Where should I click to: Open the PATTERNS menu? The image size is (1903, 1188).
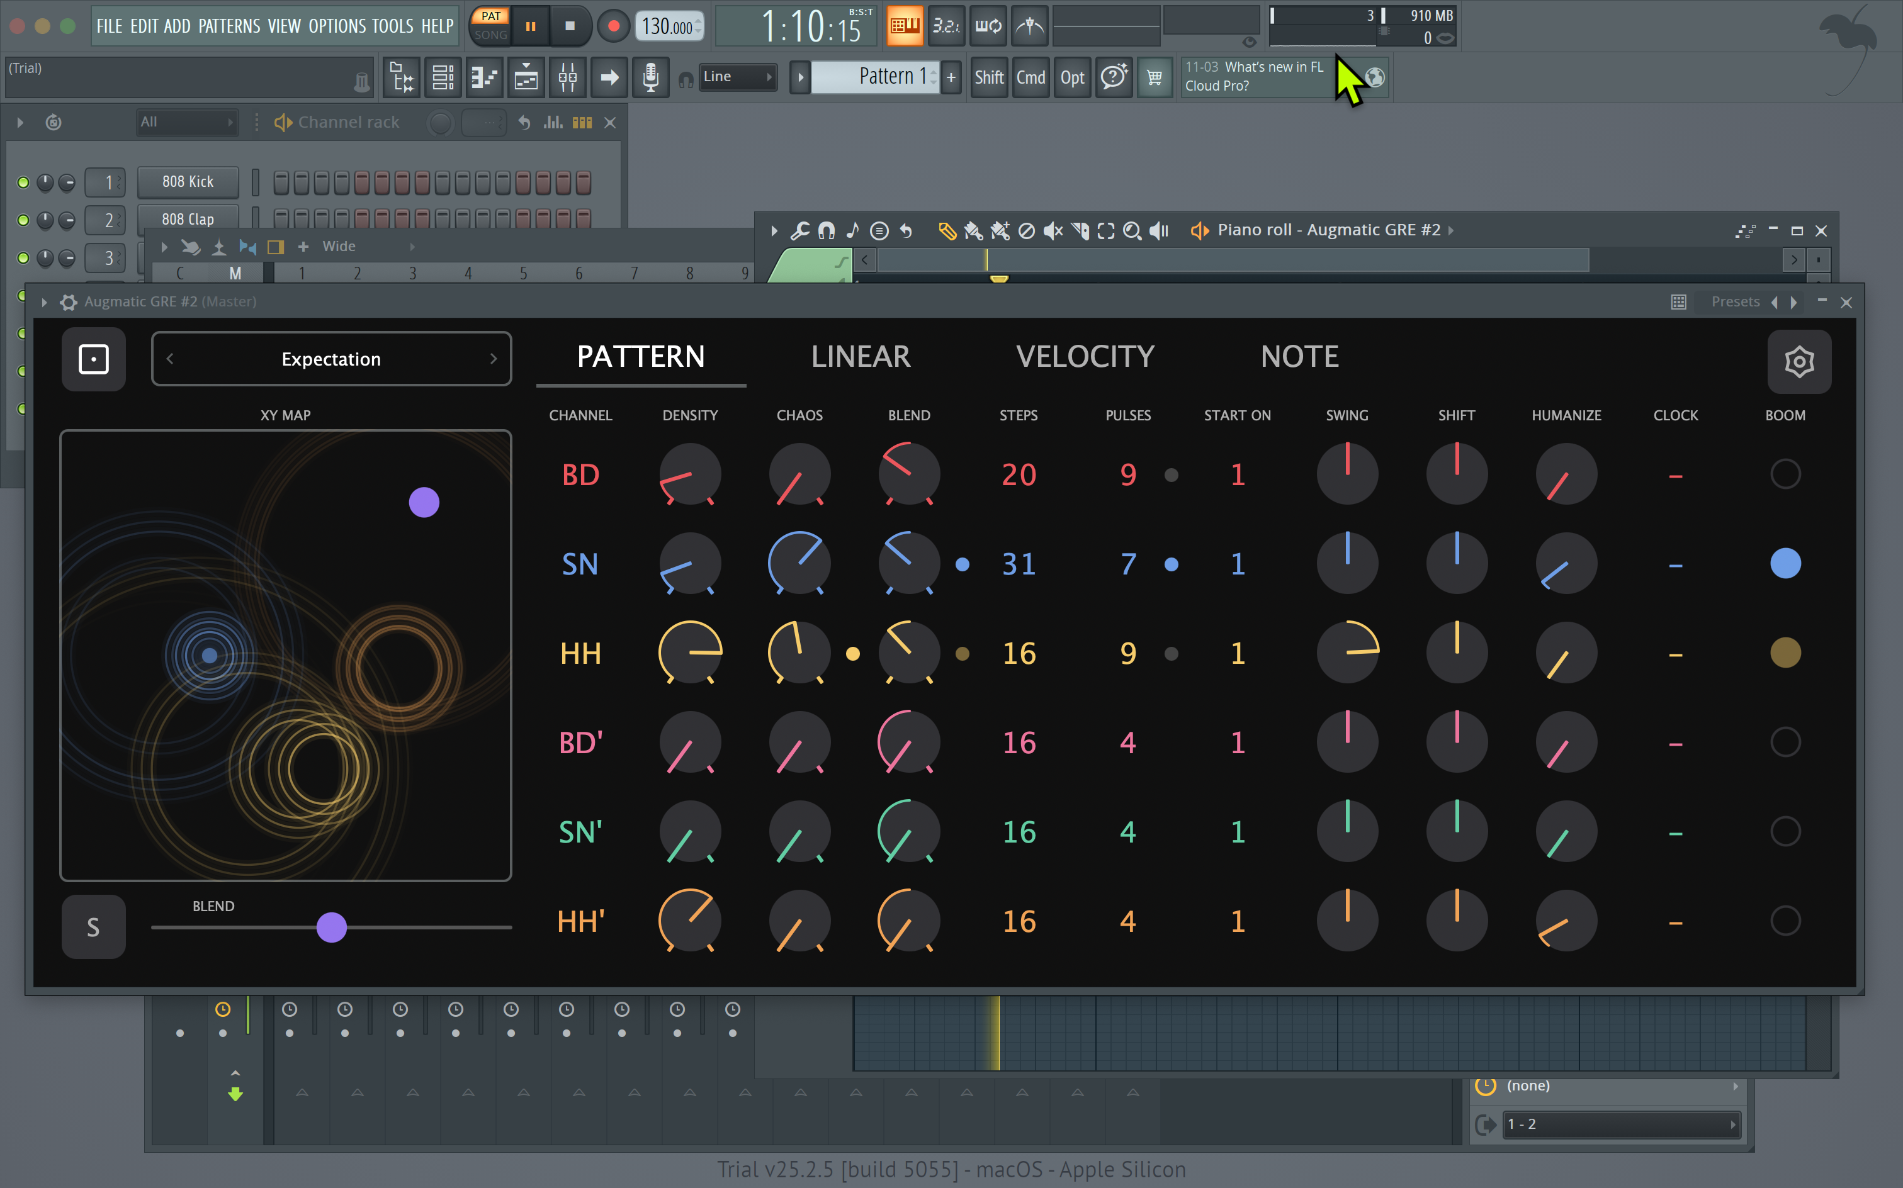pyautogui.click(x=230, y=25)
